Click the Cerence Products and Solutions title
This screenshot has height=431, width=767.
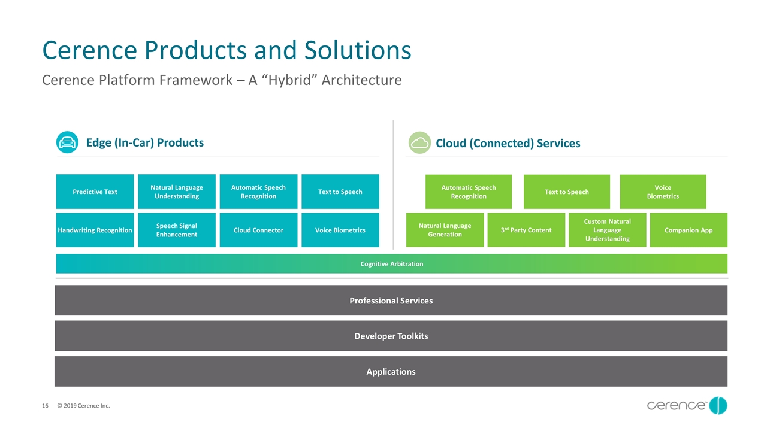[x=227, y=50]
